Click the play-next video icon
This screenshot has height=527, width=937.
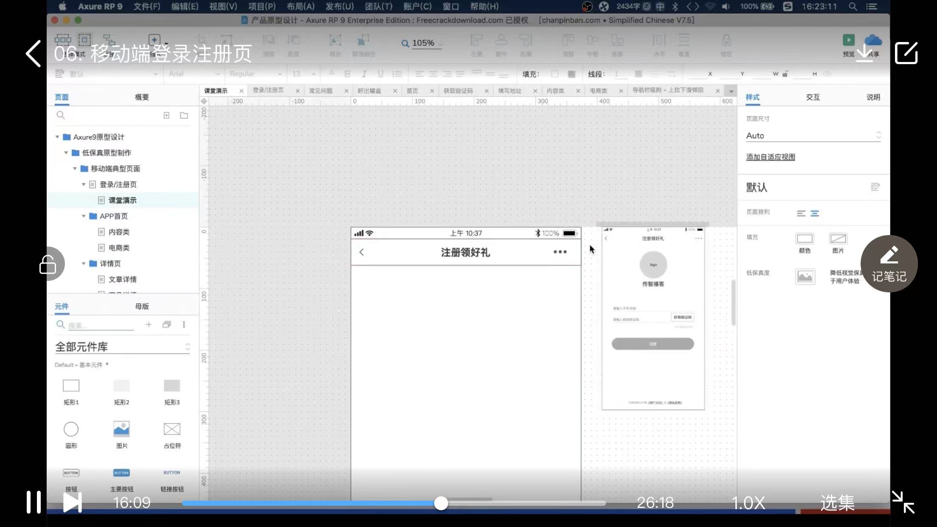point(72,502)
